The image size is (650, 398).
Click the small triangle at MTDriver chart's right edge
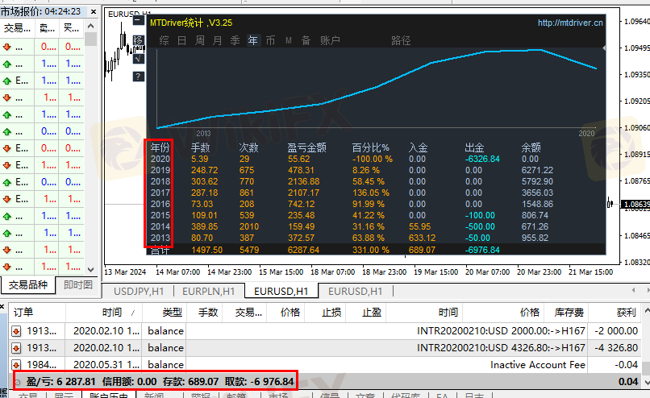point(604,48)
